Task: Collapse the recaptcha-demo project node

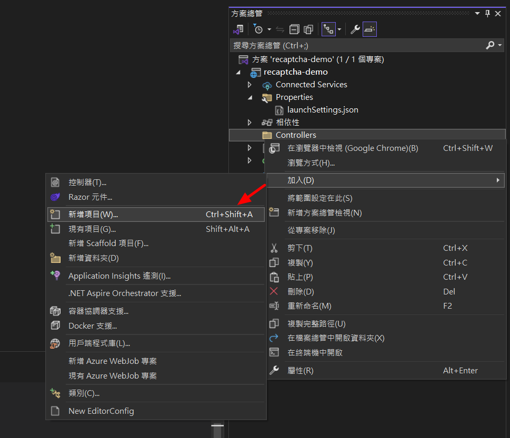Action: [238, 72]
